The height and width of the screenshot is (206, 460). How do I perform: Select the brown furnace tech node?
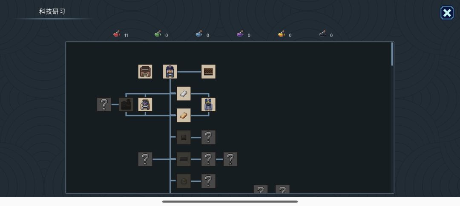tap(145, 72)
